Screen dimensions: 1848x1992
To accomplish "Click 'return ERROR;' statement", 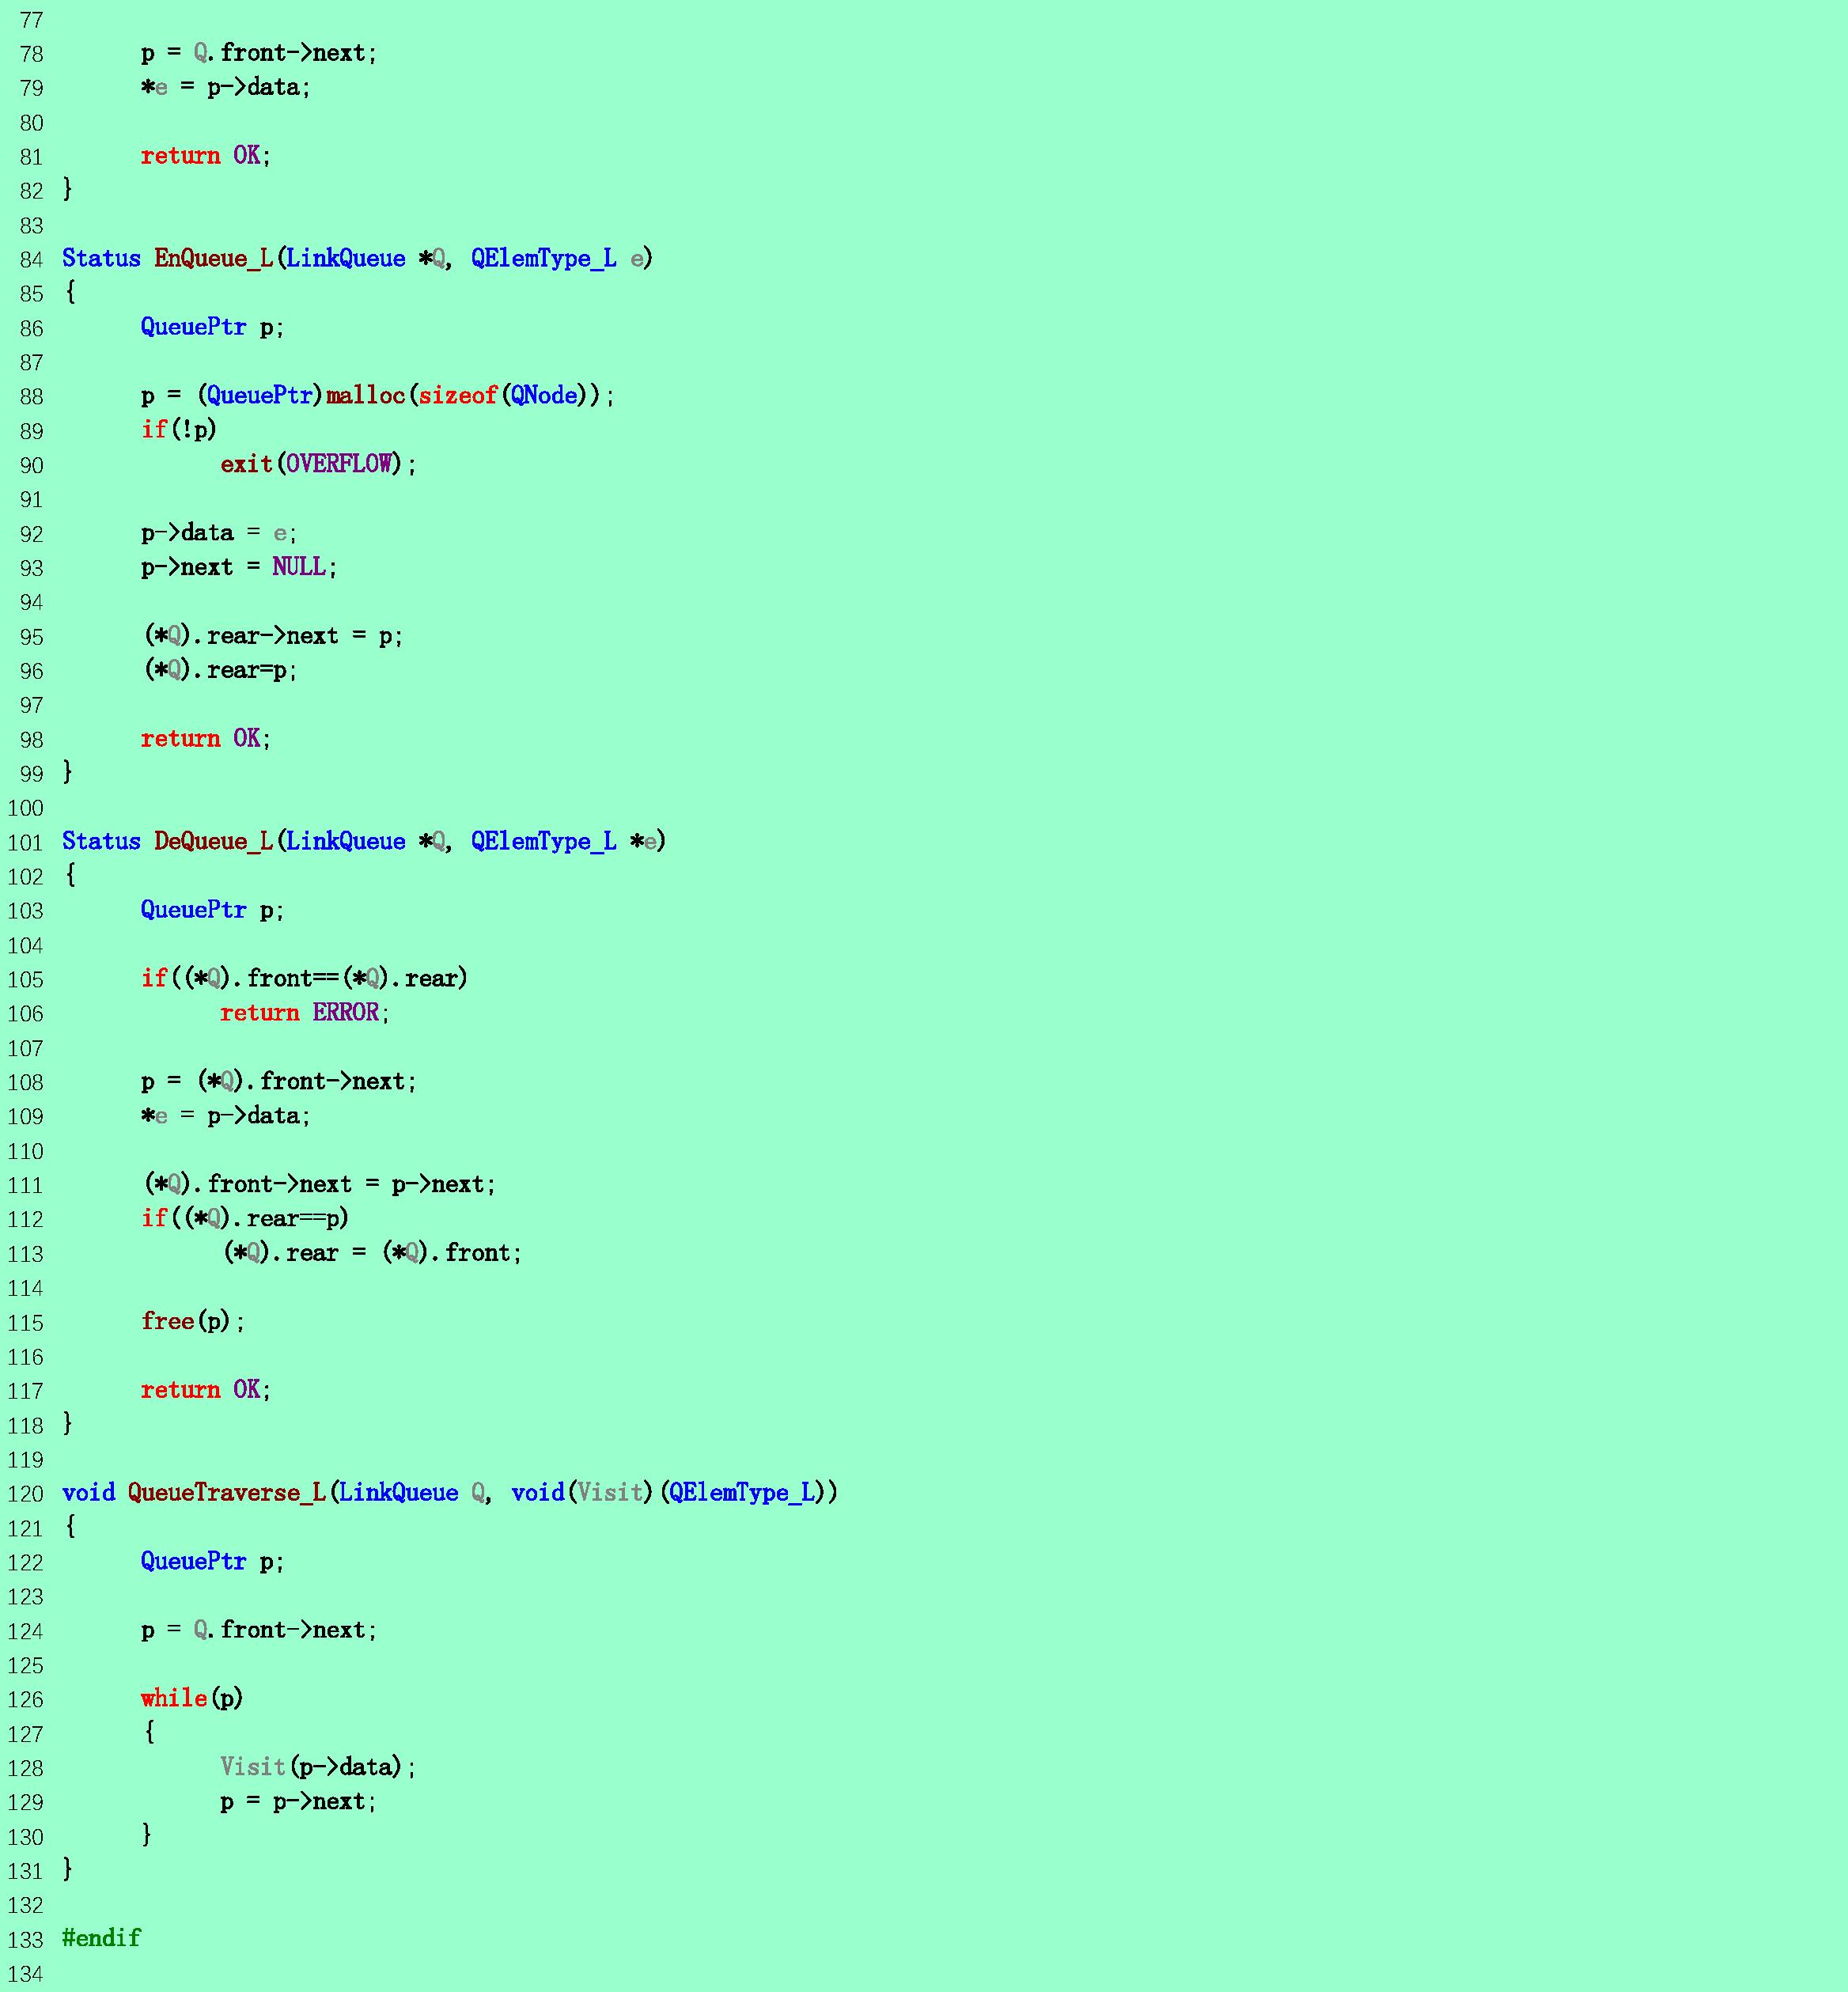I will [305, 1013].
